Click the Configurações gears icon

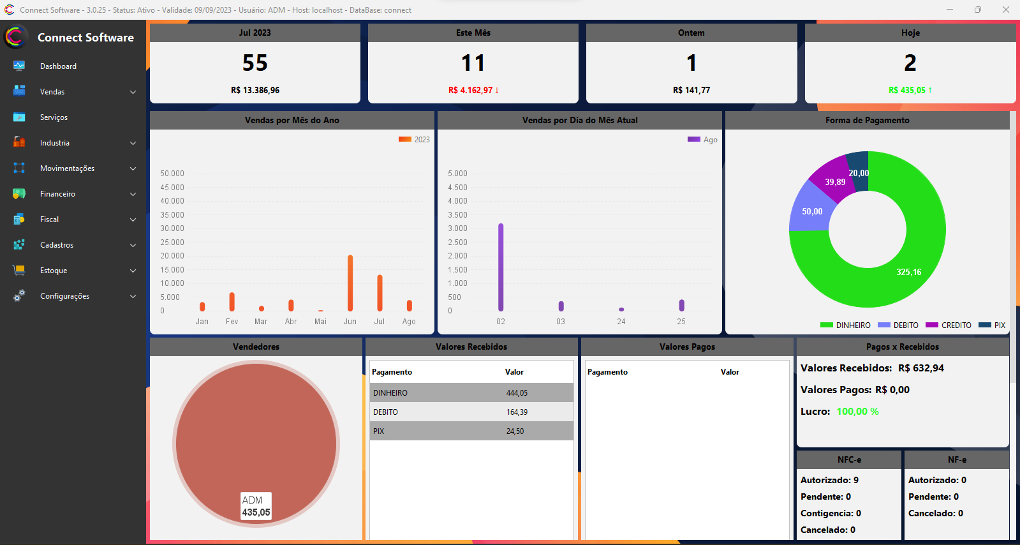(x=19, y=295)
